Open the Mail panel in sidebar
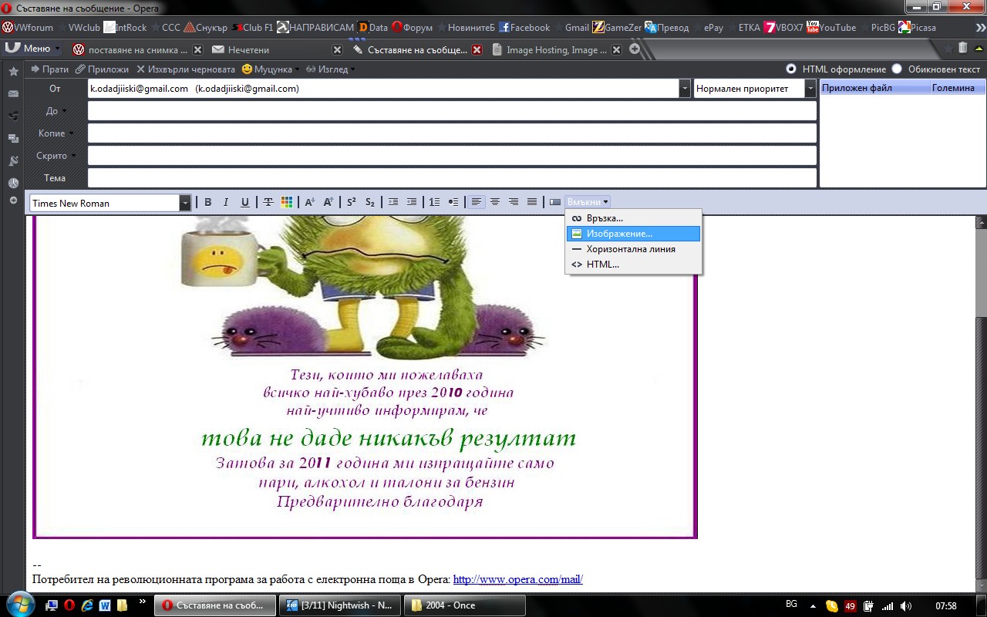This screenshot has width=987, height=617. (x=13, y=93)
